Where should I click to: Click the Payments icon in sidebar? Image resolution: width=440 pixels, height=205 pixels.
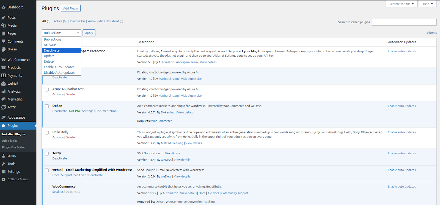(x=4, y=76)
